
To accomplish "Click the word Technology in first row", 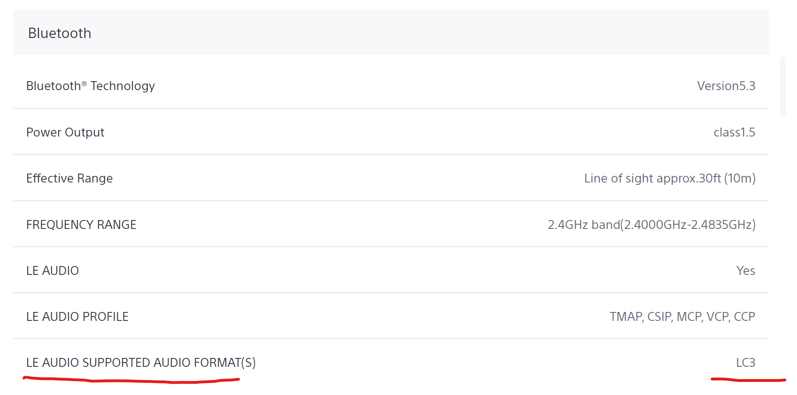I will pyautogui.click(x=123, y=86).
